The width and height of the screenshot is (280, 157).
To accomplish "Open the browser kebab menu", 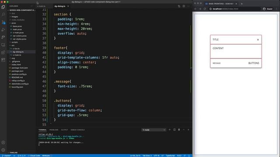I will 276,9.
